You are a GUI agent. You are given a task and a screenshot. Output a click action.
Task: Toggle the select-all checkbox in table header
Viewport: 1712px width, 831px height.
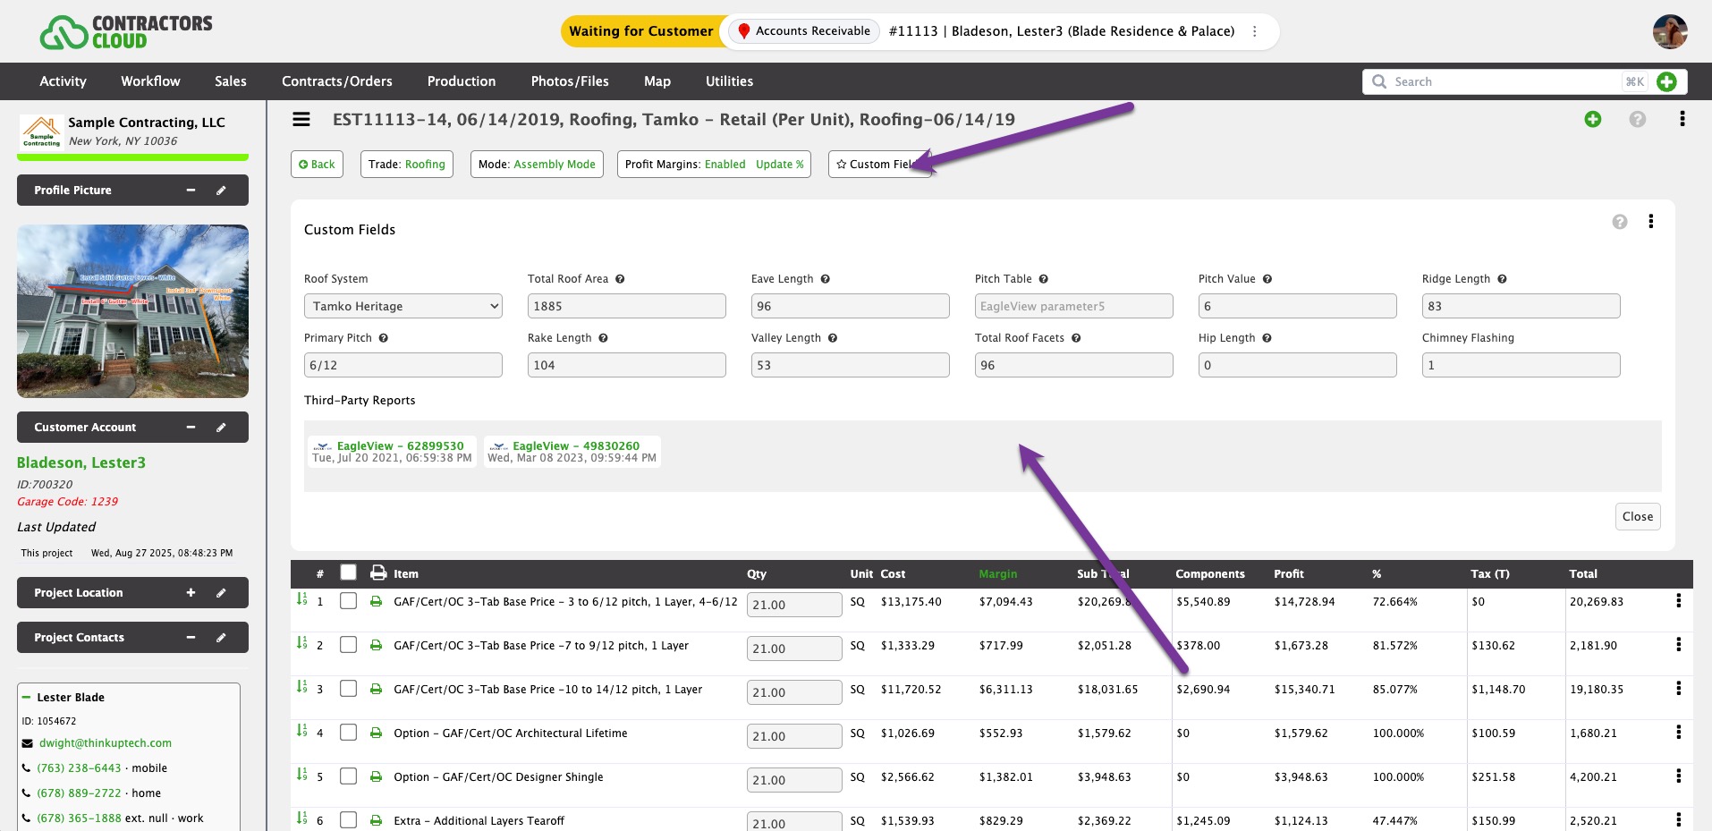click(349, 573)
